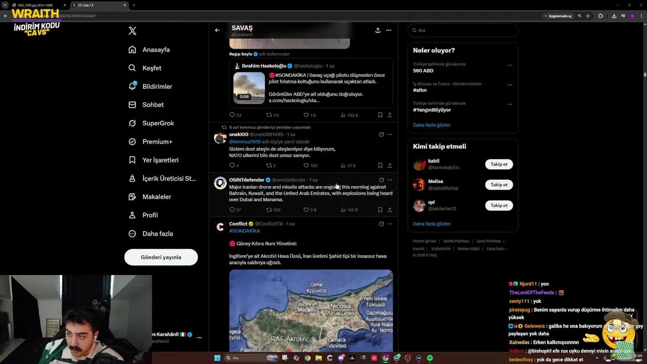Bookmark the oneki00 post
Screen dimensions: 647x364
(x=380, y=165)
